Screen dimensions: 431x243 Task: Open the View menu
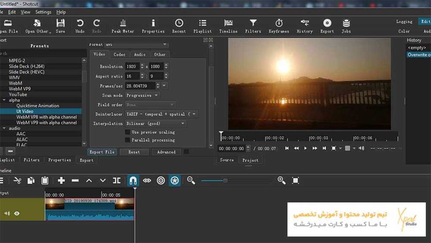coord(25,12)
